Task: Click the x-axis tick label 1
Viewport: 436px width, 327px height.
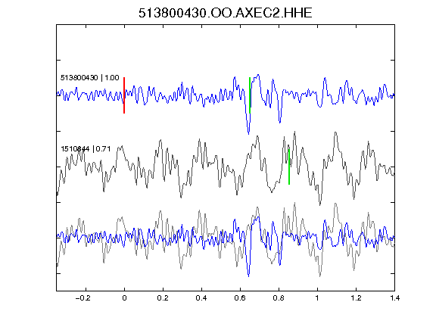Action: (317, 298)
